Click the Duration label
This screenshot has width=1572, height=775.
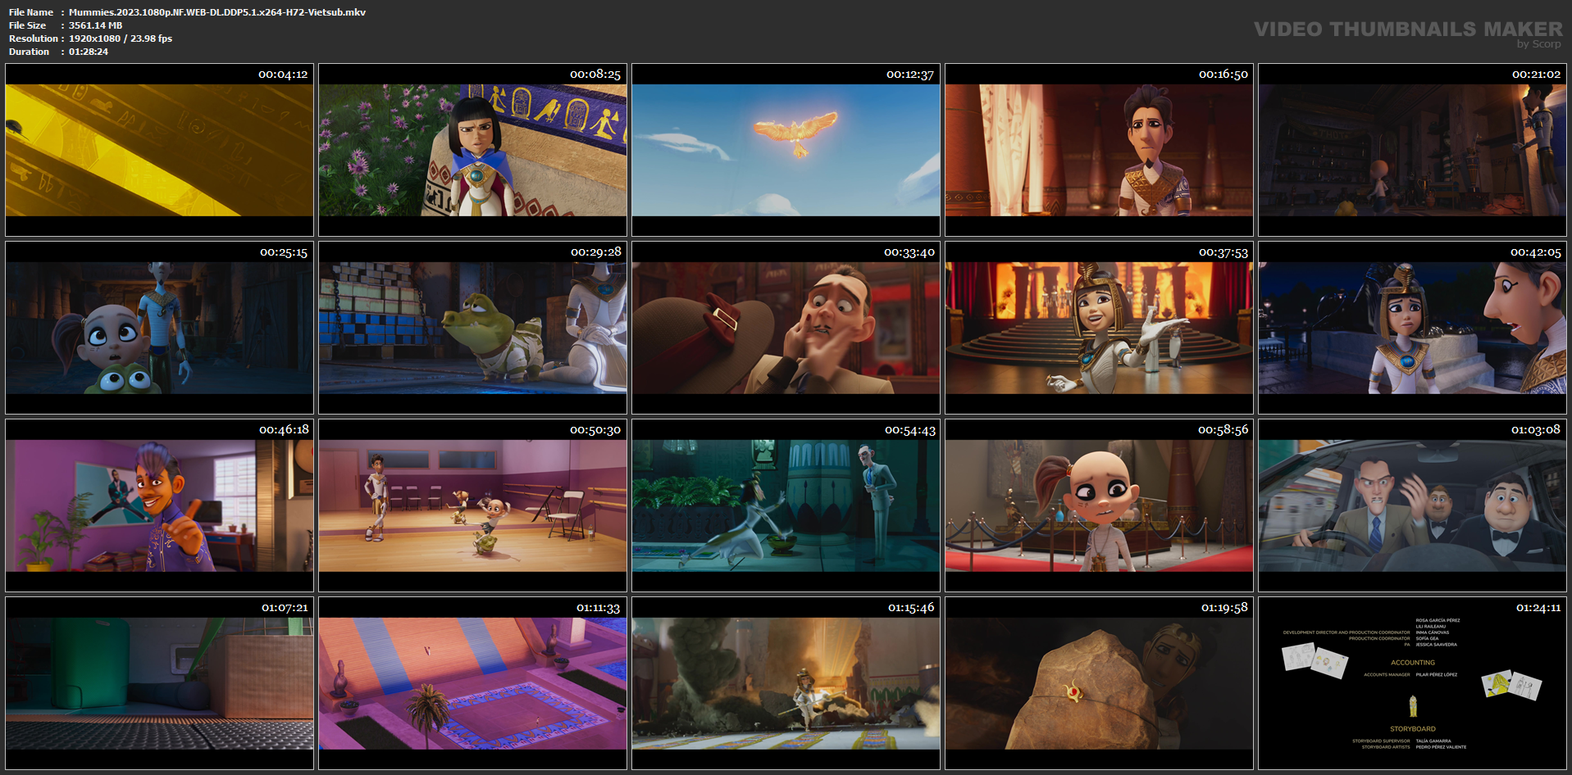tap(30, 52)
